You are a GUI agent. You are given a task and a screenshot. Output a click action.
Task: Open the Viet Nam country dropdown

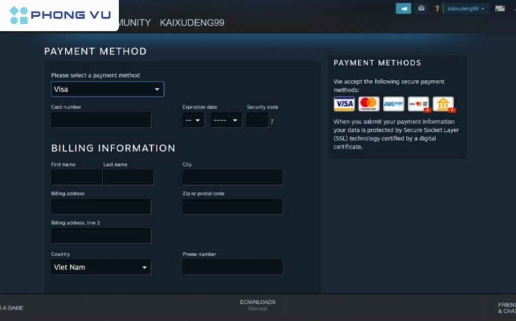pyautogui.click(x=101, y=268)
